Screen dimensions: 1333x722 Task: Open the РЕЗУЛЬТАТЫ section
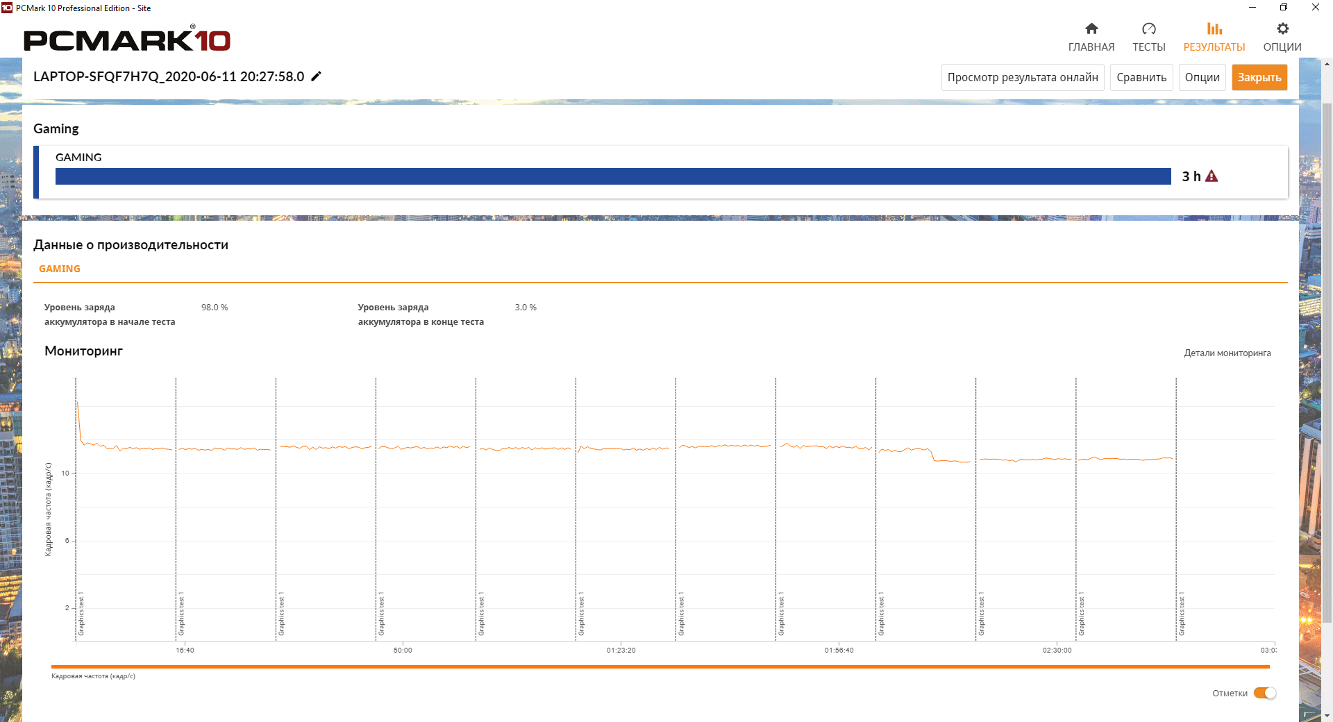pyautogui.click(x=1214, y=37)
